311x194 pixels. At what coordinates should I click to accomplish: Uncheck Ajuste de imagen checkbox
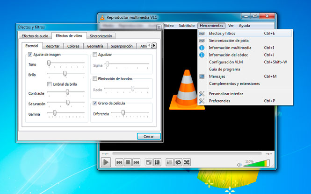(x=30, y=55)
